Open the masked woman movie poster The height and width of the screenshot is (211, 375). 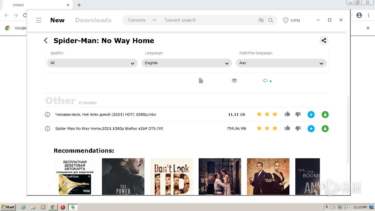point(268,176)
